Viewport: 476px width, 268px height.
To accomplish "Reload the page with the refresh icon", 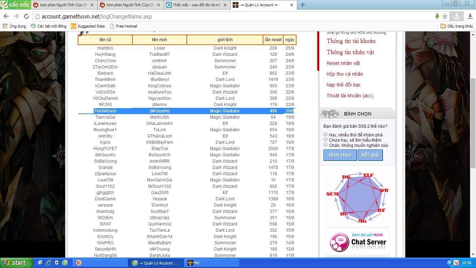I will coord(26,16).
